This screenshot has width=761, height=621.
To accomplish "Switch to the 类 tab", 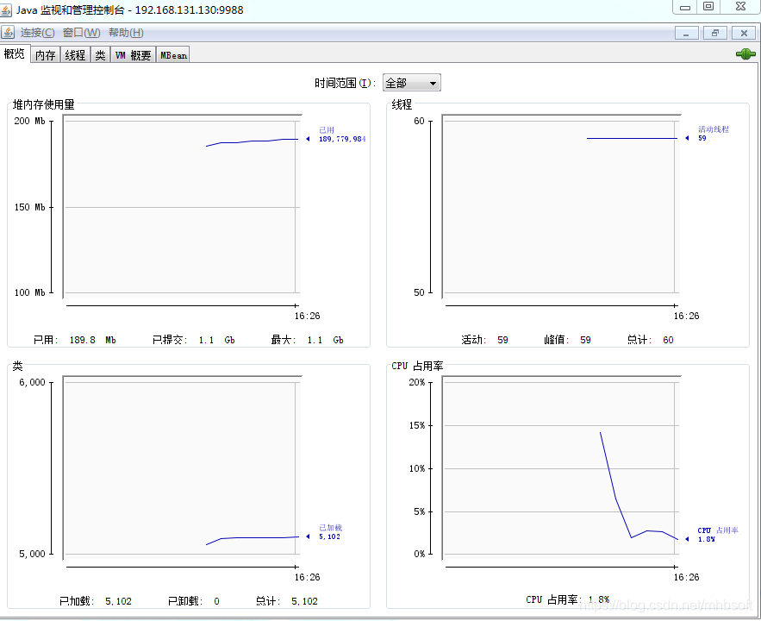I will click(x=100, y=55).
